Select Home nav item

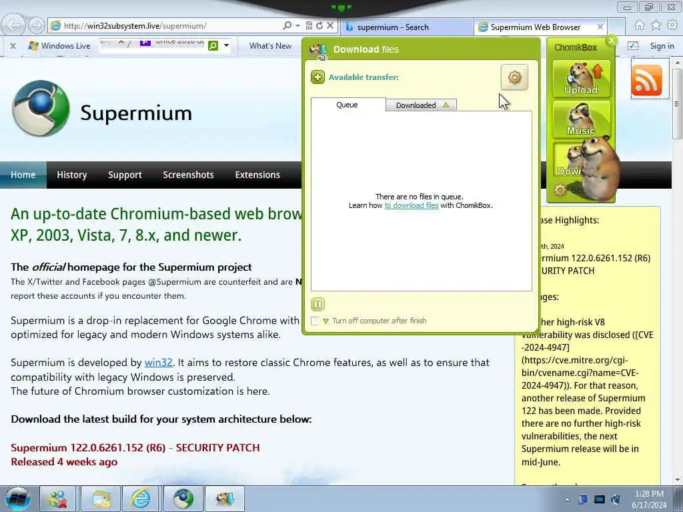(x=23, y=175)
